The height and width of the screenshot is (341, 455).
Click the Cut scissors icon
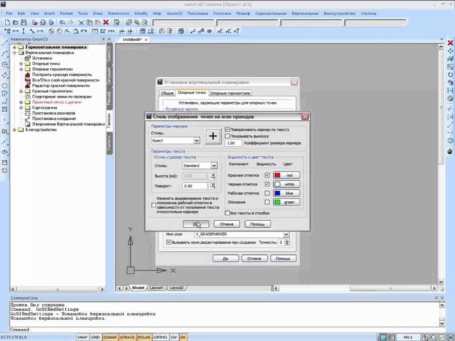pos(82,22)
